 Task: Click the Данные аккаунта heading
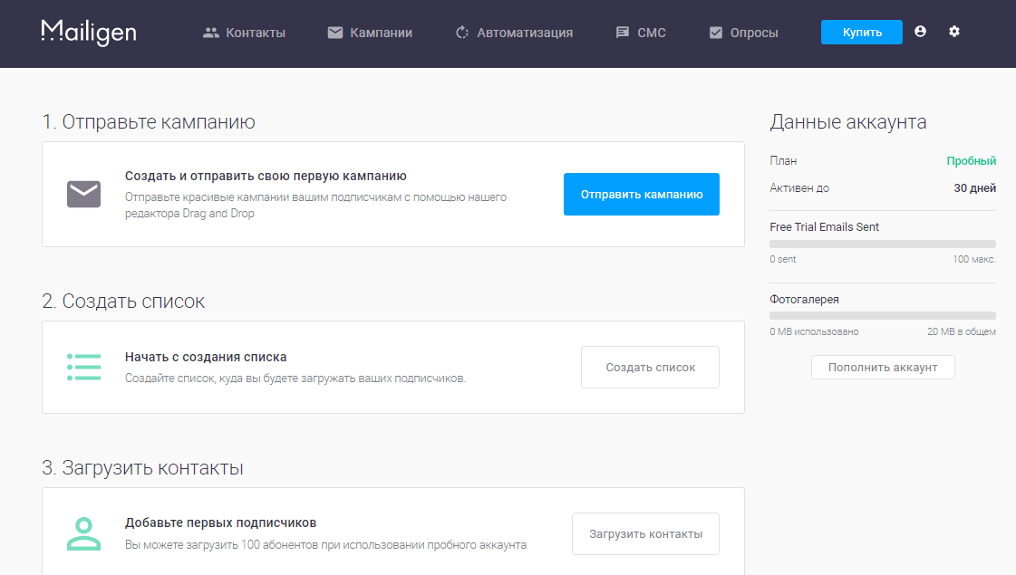tap(848, 121)
